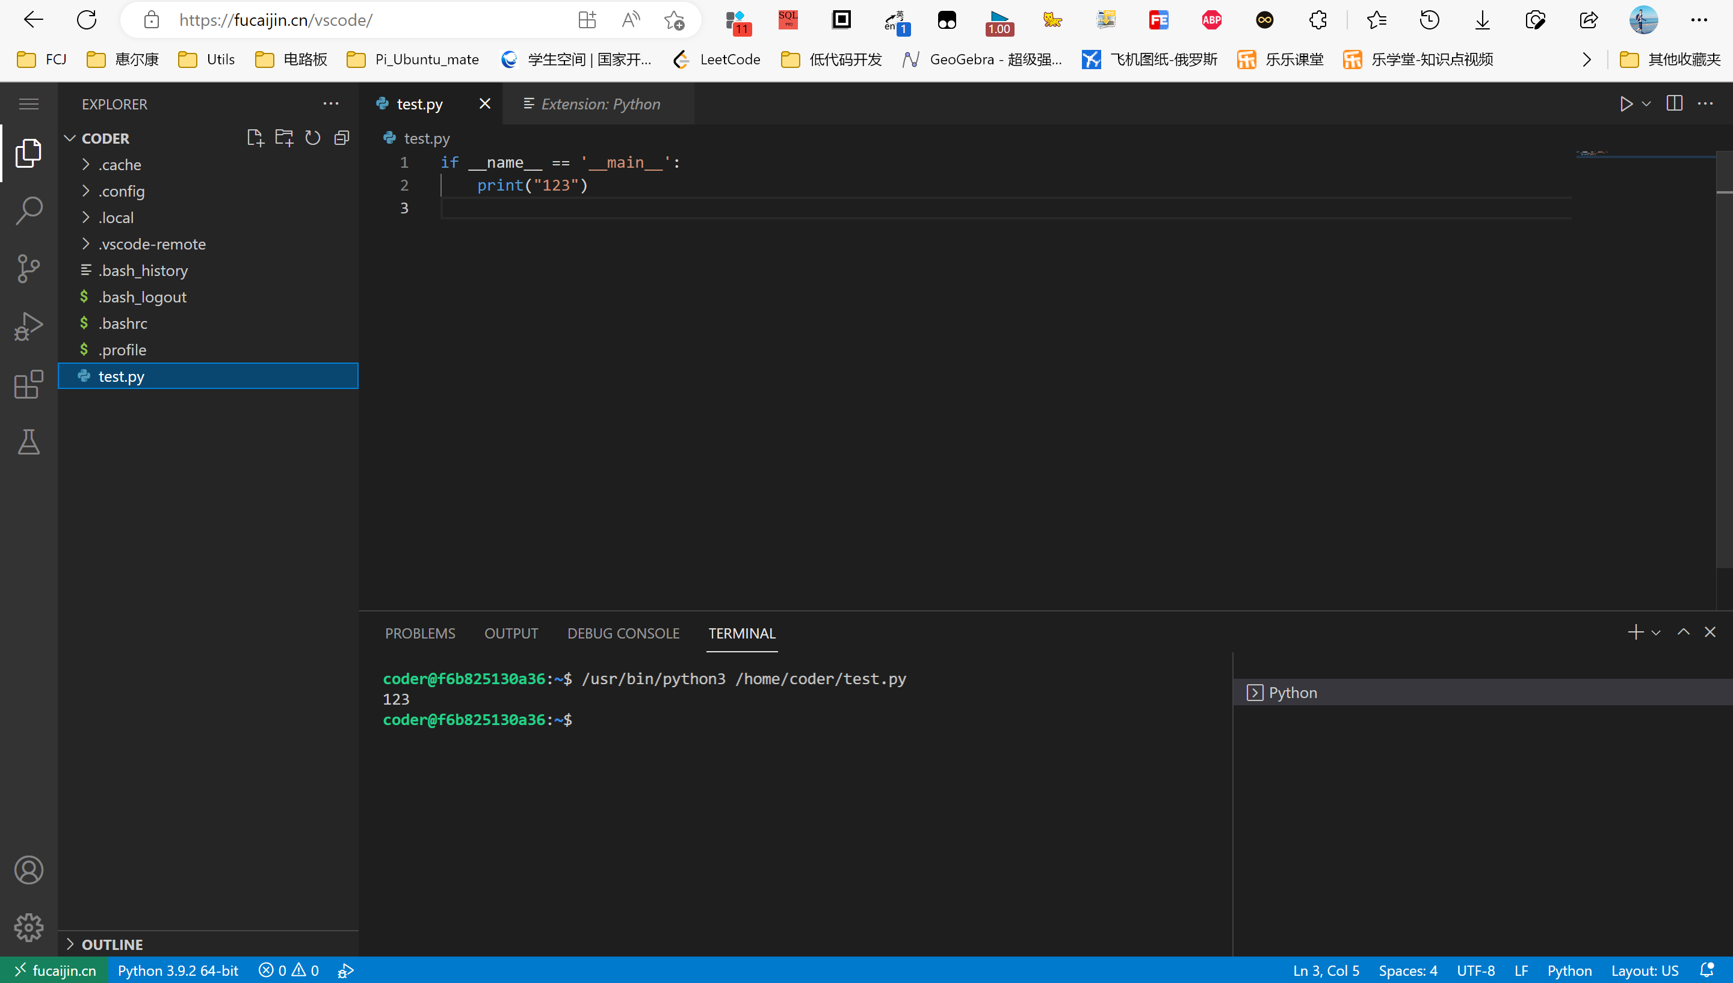Run the Python file with play button
The width and height of the screenshot is (1733, 983).
[1625, 104]
